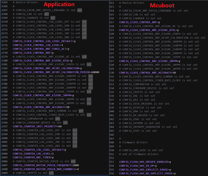Click CONFIG_CLOCK_CONTROL_NRF=y on line 2378
Screen dimensions: 208x176
(x=33, y=53)
